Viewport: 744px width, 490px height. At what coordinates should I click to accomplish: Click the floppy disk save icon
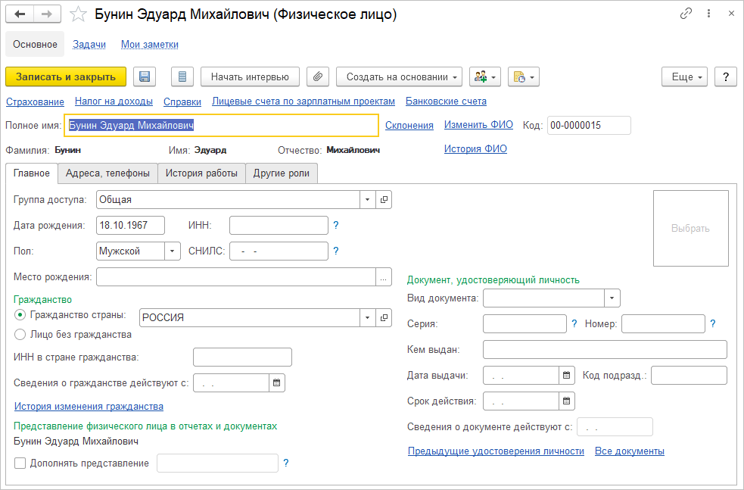(145, 76)
